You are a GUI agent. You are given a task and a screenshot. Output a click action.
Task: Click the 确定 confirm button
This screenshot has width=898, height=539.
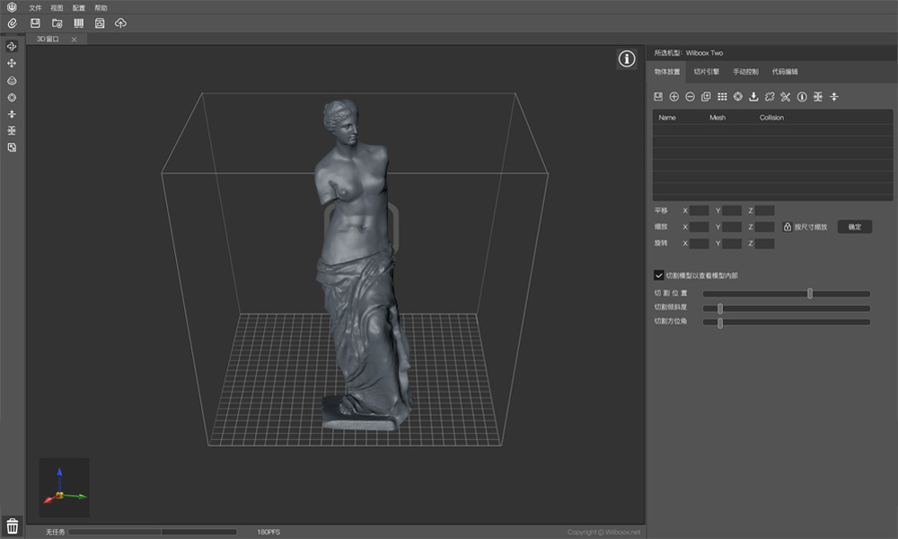click(855, 226)
